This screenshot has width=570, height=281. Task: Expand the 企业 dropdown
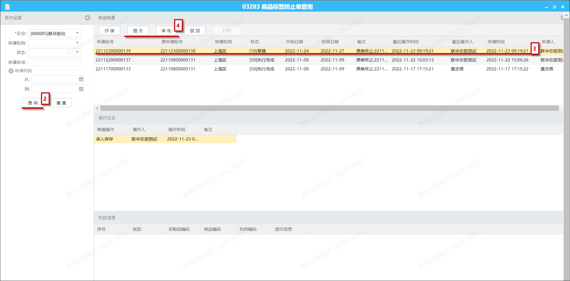click(x=77, y=33)
